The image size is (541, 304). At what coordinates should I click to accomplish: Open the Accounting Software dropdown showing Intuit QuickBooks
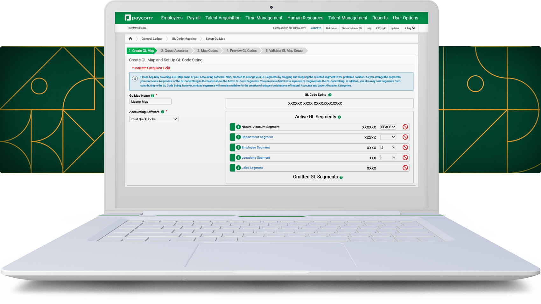pyautogui.click(x=154, y=119)
